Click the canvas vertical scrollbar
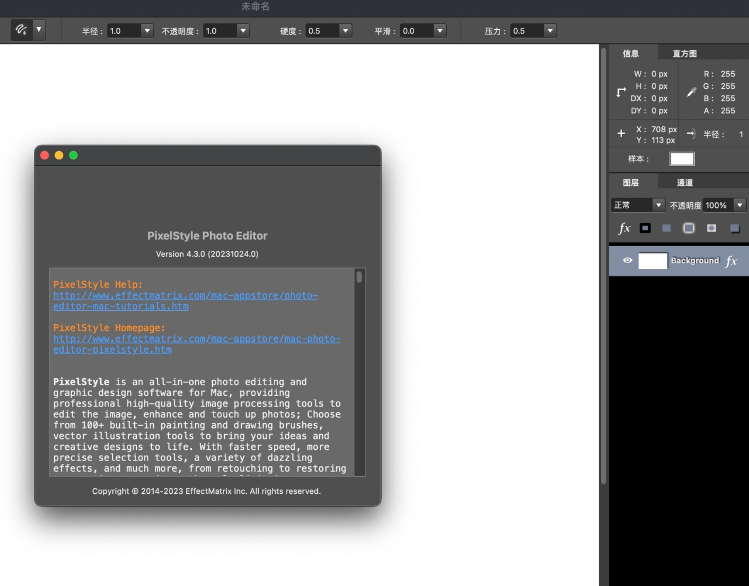This screenshot has height=586, width=749. tap(603, 265)
